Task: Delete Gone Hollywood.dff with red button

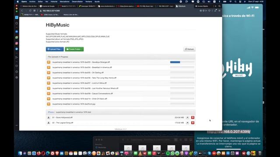Action: point(192,117)
